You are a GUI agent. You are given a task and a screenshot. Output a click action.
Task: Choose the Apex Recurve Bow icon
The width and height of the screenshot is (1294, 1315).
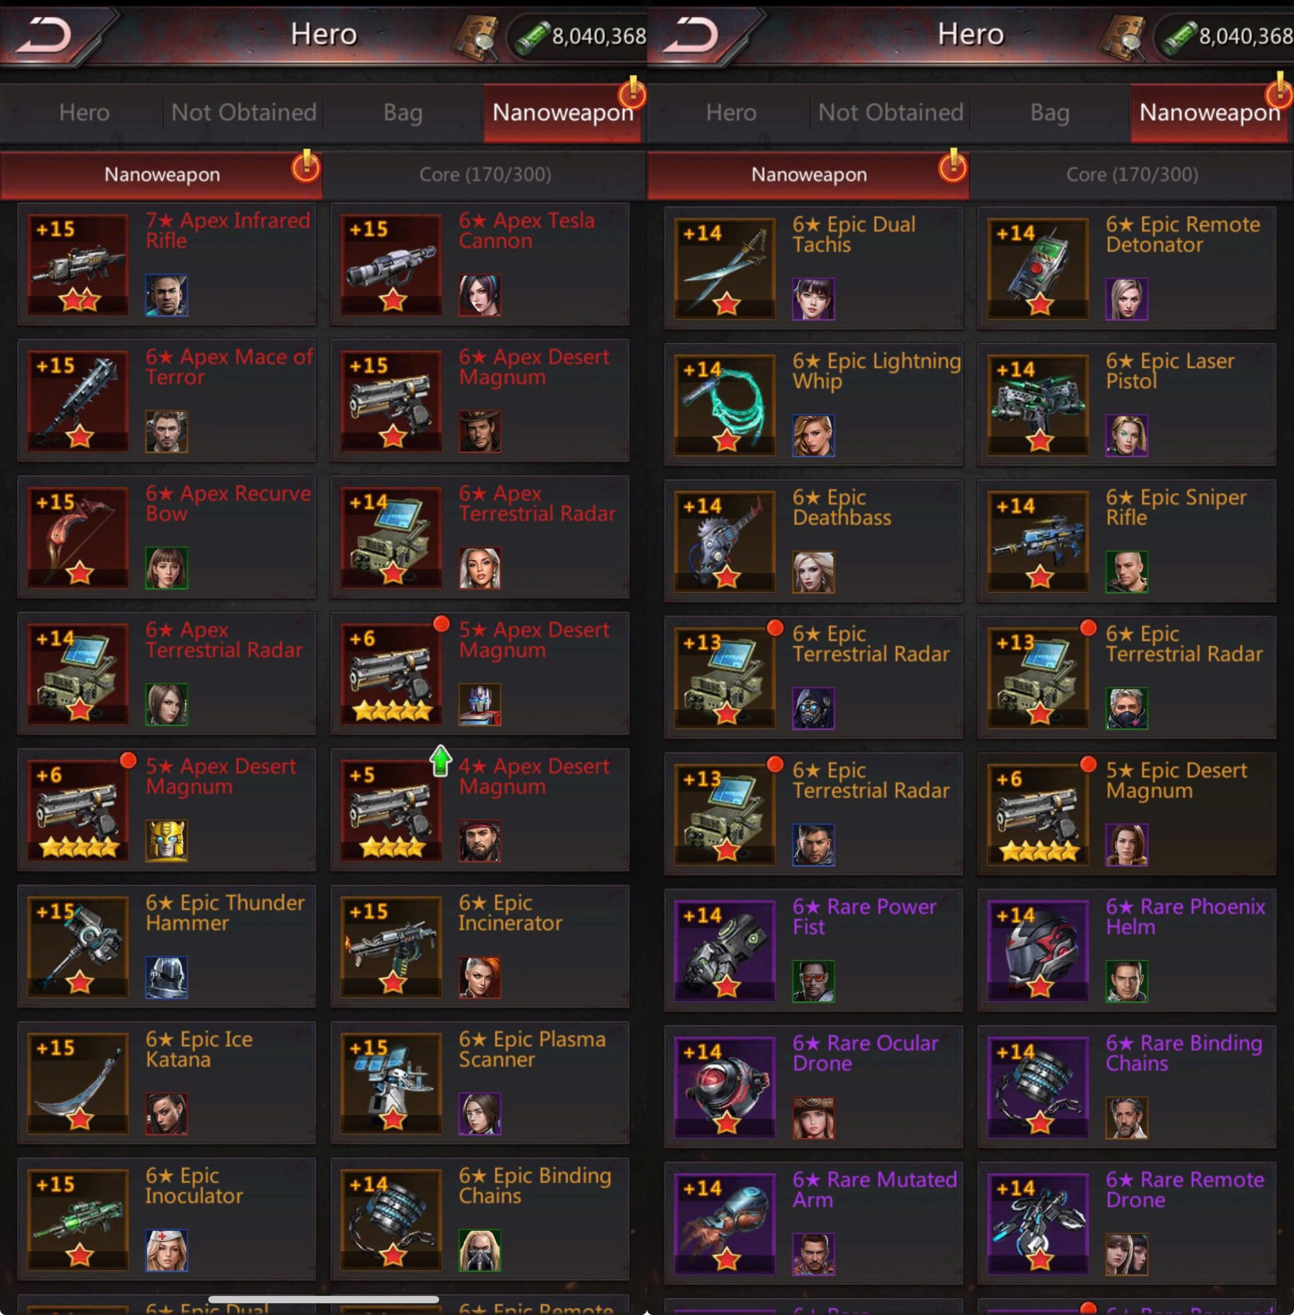point(78,537)
